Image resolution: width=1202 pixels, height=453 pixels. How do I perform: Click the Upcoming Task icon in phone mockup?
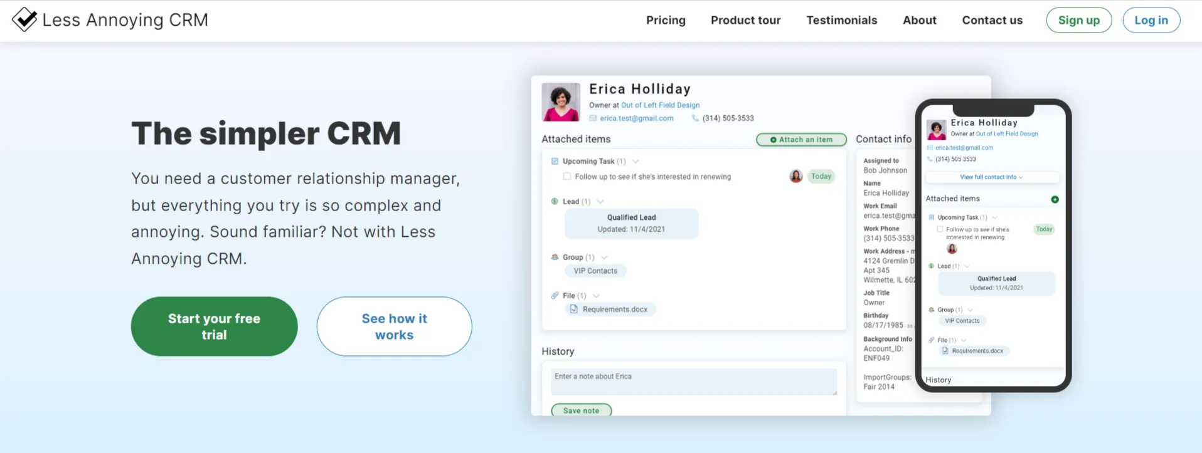931,217
